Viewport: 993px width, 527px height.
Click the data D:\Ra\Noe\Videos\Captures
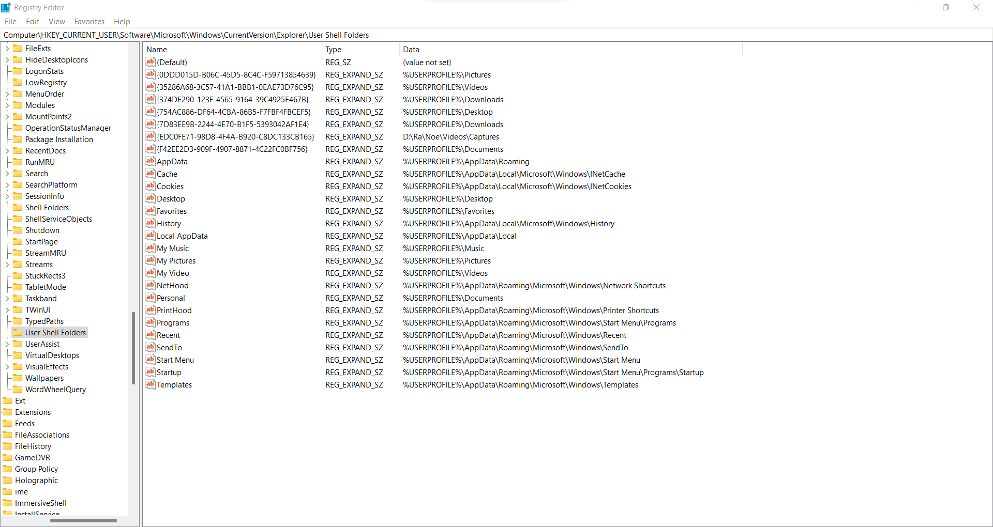pyautogui.click(x=451, y=136)
